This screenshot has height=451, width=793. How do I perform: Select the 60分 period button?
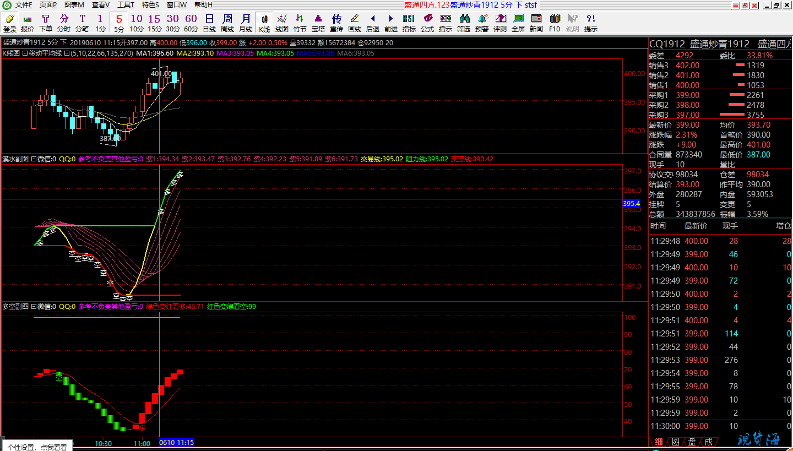pos(191,23)
